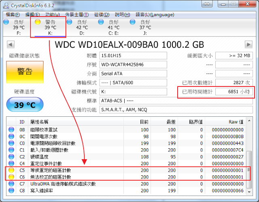This screenshot has width=259, height=202.
Task: Click blue status icon of row C0
Action: click(11, 143)
